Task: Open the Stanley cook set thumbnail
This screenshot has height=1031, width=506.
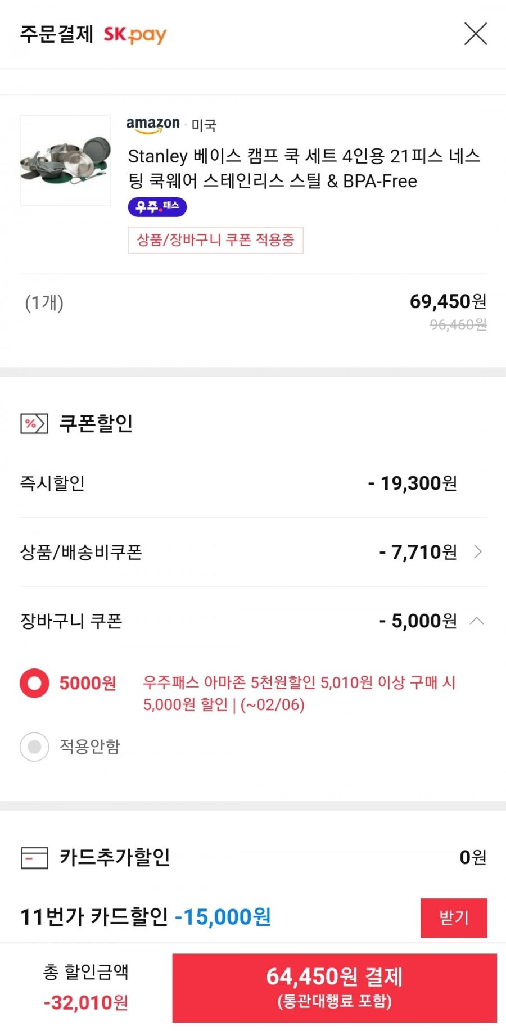Action: (x=65, y=161)
